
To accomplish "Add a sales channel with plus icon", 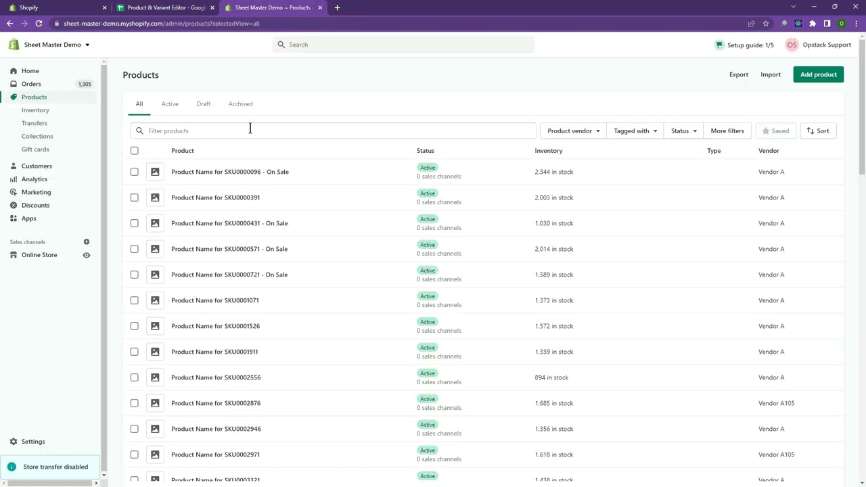I will click(x=87, y=242).
